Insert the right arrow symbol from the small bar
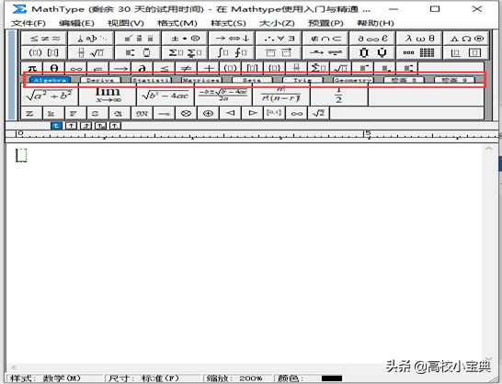502x384 pixels. pos(120,68)
